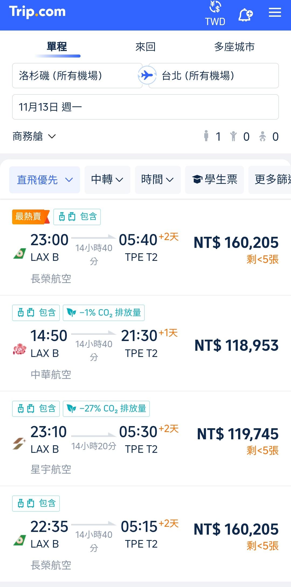Select the NT$ 119,745 Starlux flight
The image size is (291, 587).
point(238,434)
